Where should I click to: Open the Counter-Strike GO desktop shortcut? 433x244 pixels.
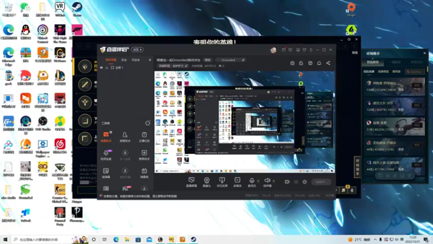[60, 194]
